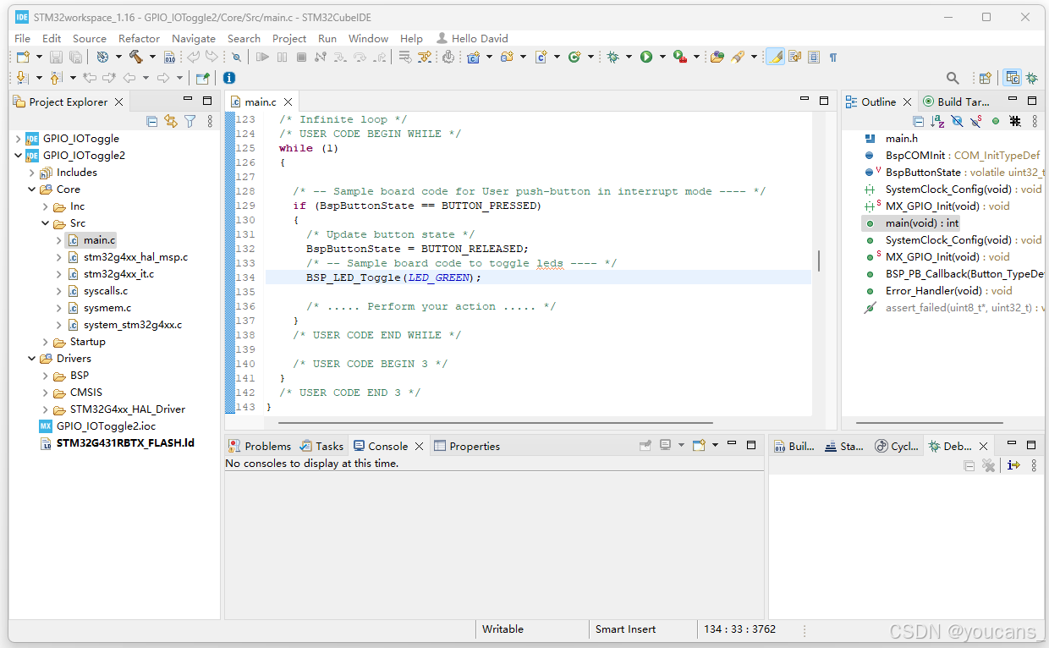Viewport: 1049px width, 648px height.
Task: Expand the Startup folder
Action: pos(46,342)
